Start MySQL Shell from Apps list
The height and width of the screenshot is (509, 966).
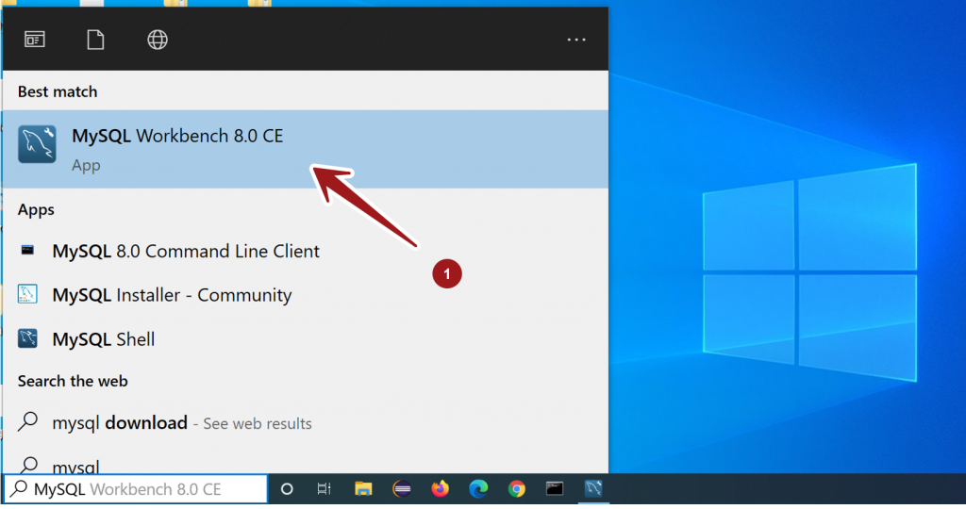tap(104, 339)
